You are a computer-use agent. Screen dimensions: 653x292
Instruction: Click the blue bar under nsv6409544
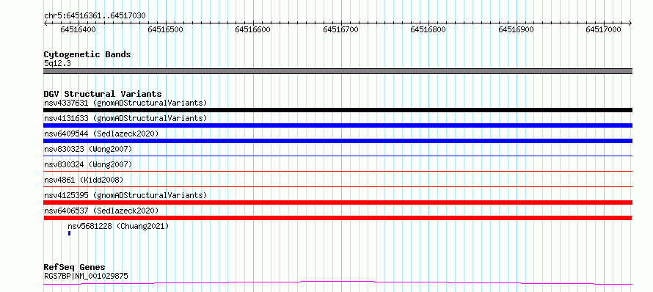tap(338, 141)
